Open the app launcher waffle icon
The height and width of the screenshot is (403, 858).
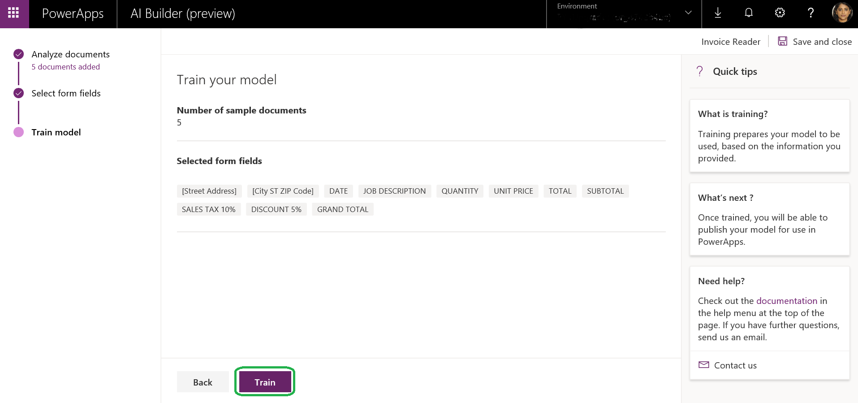(x=14, y=13)
